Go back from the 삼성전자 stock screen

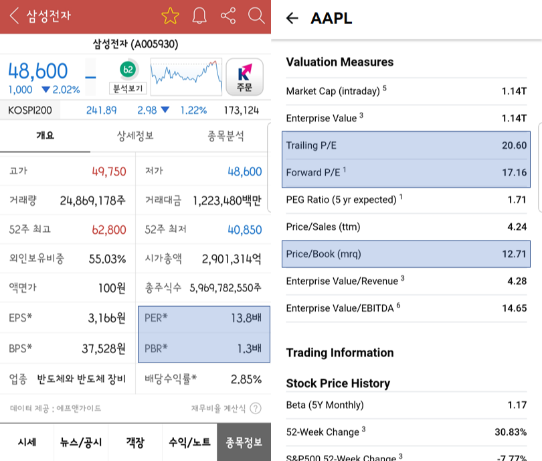(x=14, y=16)
